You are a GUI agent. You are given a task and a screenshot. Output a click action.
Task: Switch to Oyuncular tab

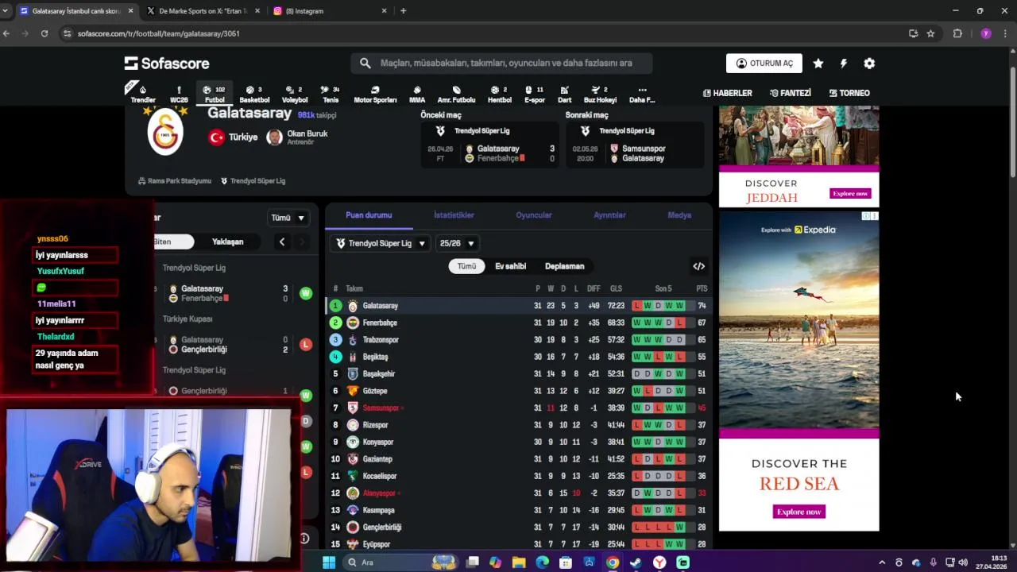[534, 215]
